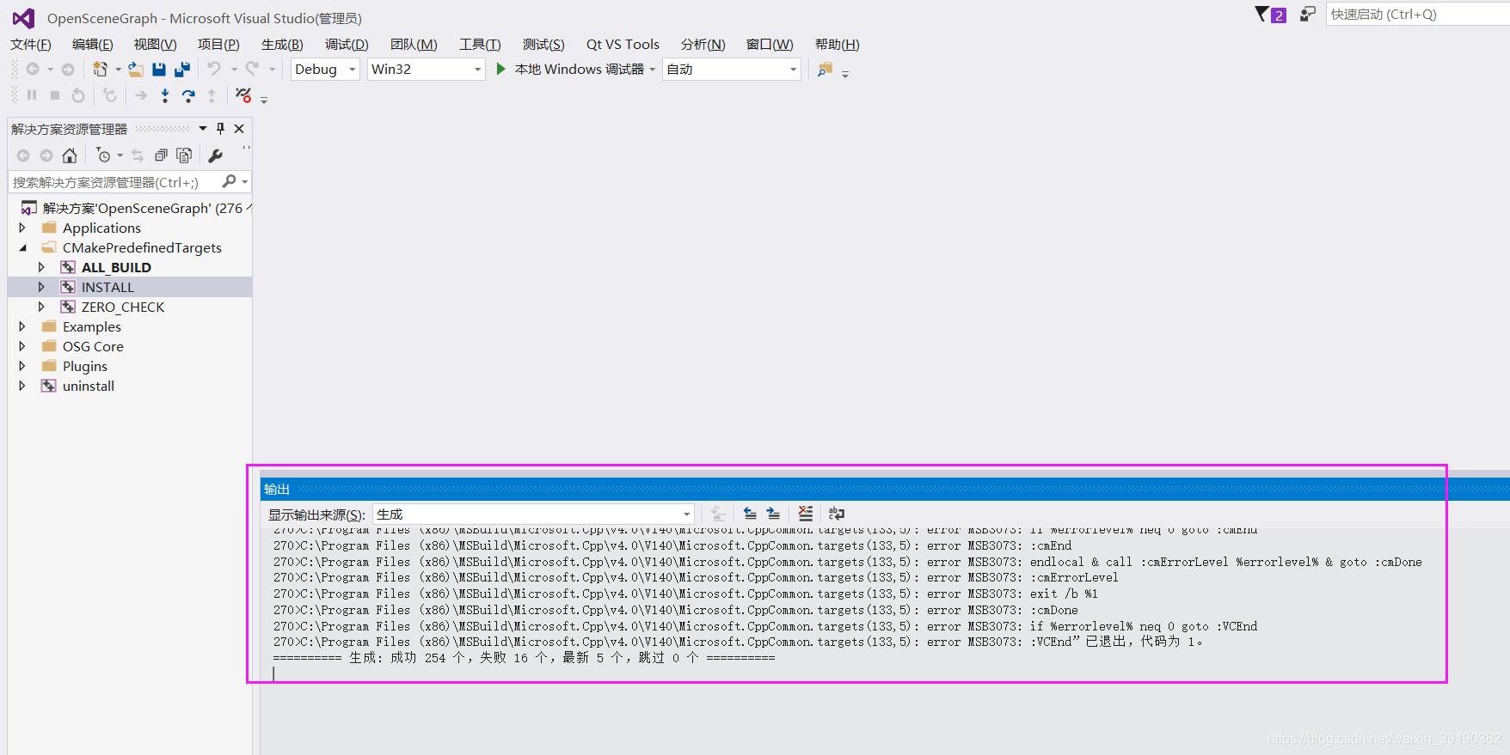
Task: Click the breakpoints toggle icon with red dot
Action: tap(243, 95)
